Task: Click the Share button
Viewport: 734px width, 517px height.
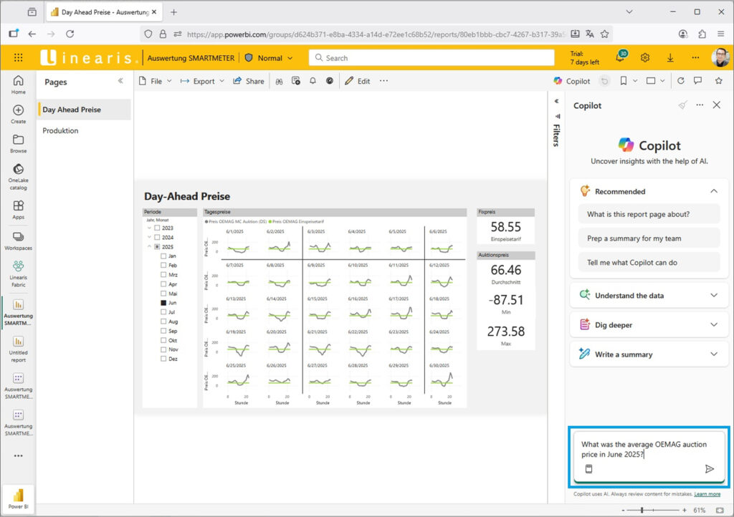Action: tap(249, 81)
